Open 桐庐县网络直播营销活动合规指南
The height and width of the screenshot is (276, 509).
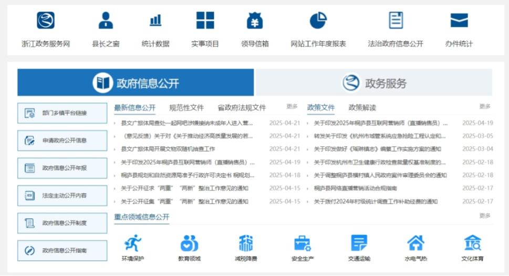point(355,189)
